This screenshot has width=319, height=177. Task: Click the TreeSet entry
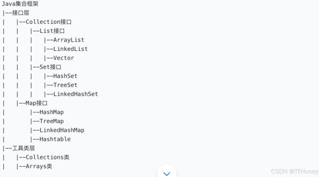point(65,85)
